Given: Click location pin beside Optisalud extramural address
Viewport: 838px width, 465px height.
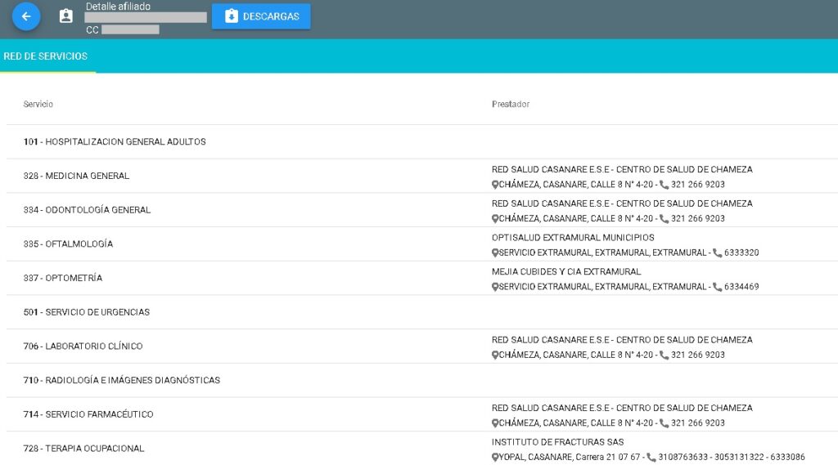Looking at the screenshot, I should (x=495, y=253).
